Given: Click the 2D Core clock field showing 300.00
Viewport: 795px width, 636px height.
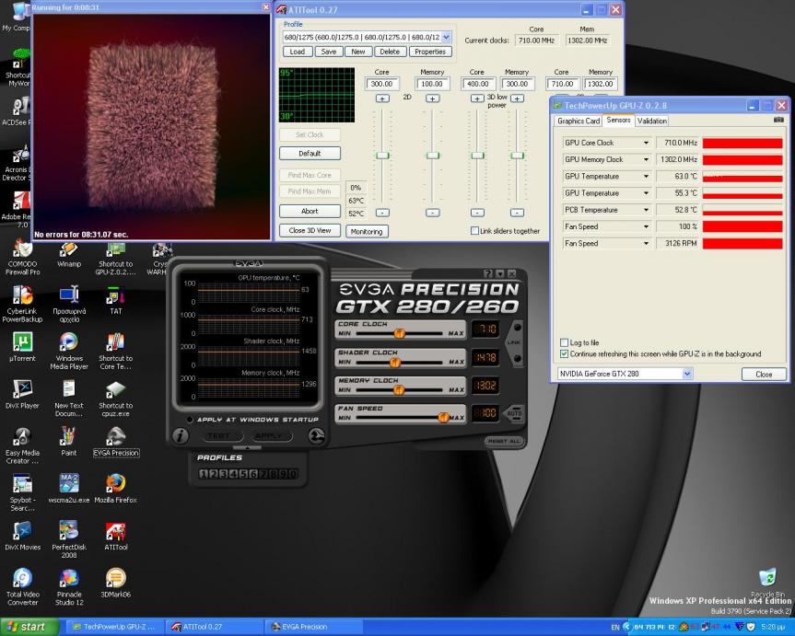Looking at the screenshot, I should point(381,84).
